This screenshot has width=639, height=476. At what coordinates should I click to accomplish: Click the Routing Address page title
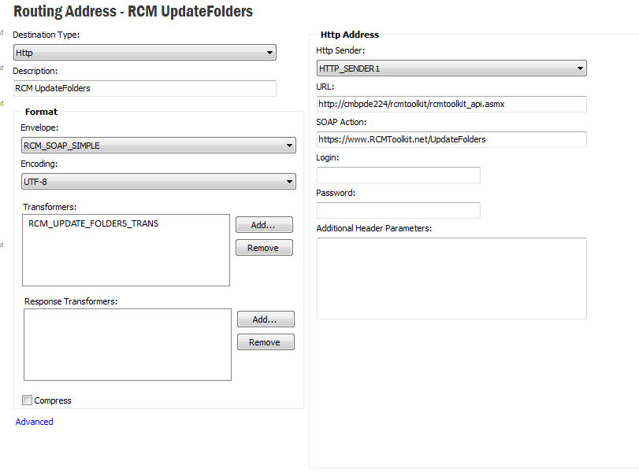click(x=133, y=13)
